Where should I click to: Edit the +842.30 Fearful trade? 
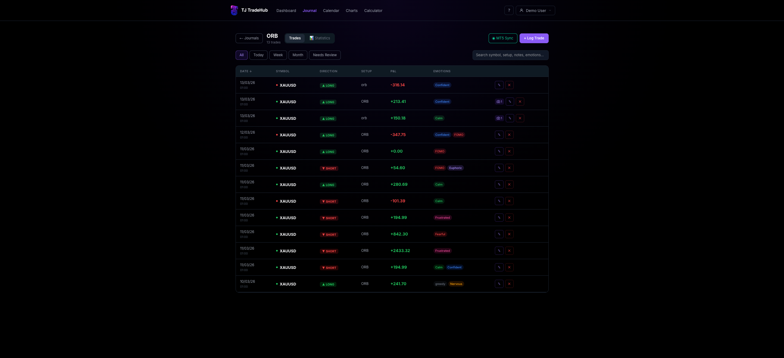point(499,234)
